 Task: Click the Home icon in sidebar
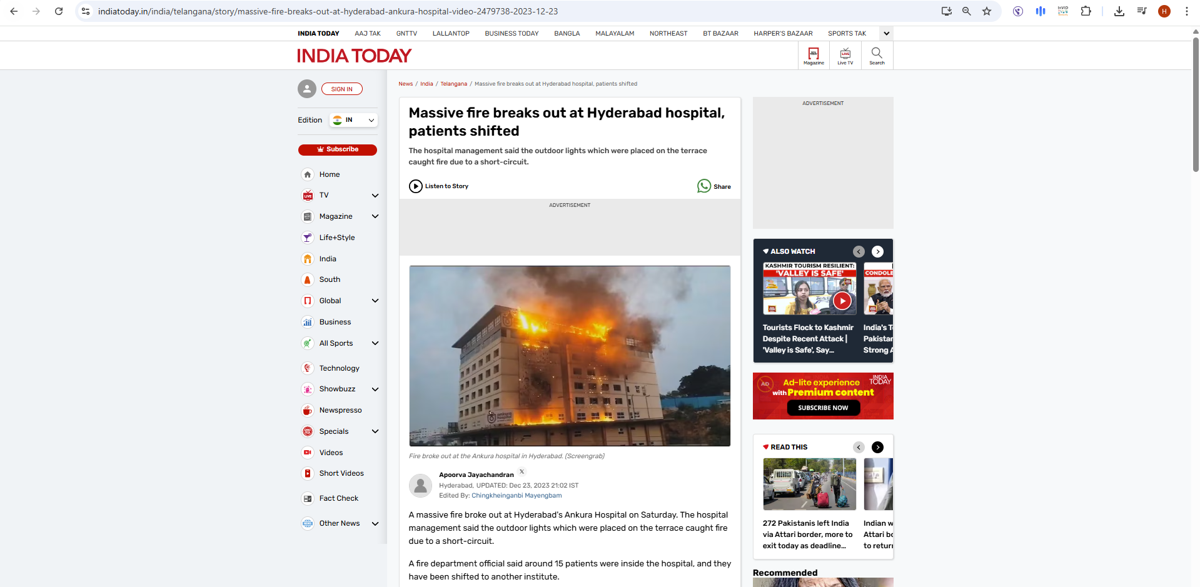[x=308, y=174]
